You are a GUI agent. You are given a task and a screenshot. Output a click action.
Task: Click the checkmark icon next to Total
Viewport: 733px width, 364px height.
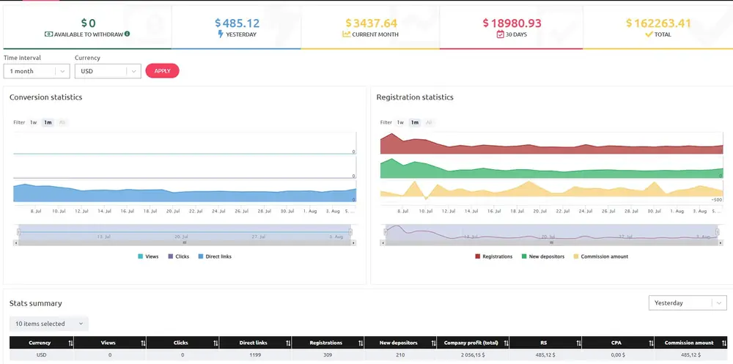(x=649, y=34)
